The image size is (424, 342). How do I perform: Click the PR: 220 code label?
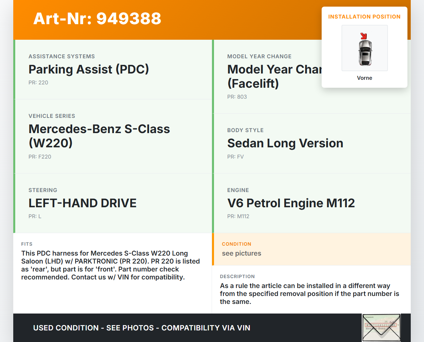click(x=38, y=82)
